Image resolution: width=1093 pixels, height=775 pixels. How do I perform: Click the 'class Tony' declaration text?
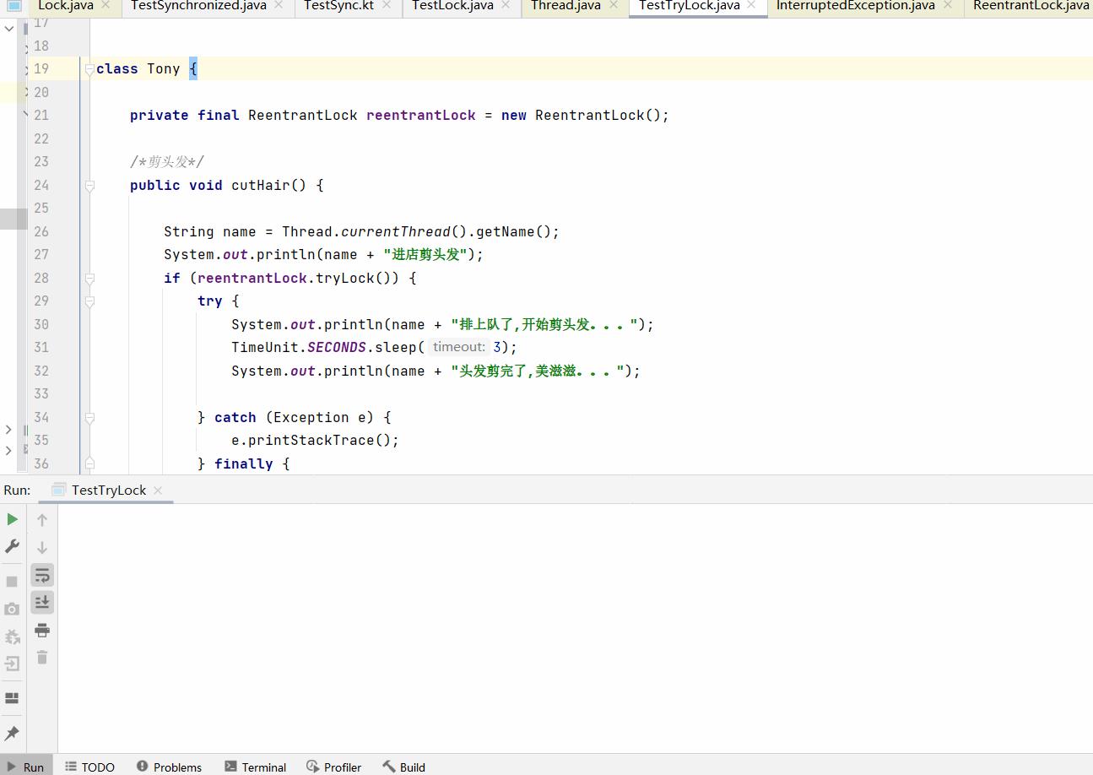(138, 69)
